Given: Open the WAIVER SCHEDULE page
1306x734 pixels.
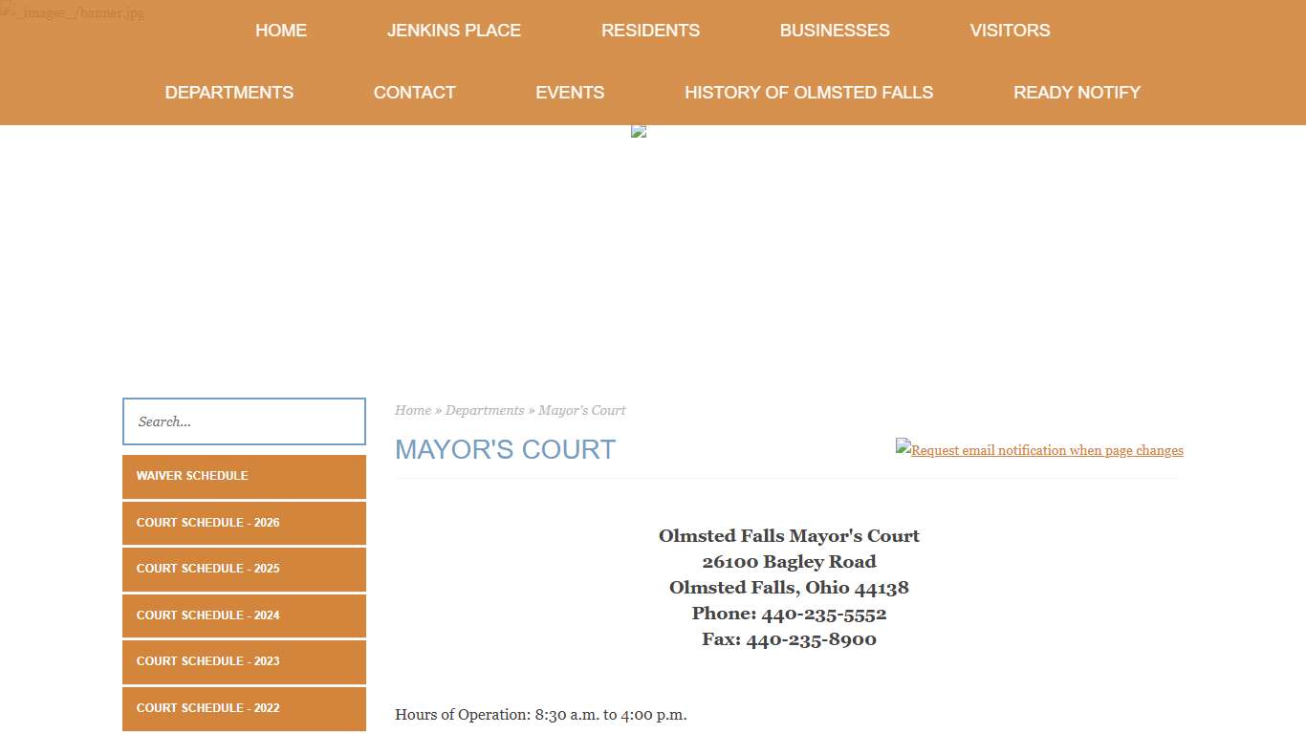Looking at the screenshot, I should point(244,476).
